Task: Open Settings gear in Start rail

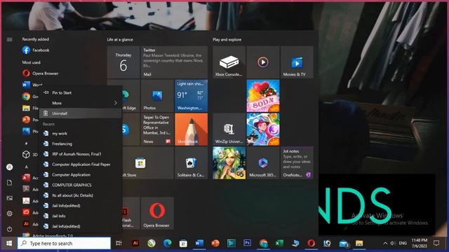Action: (9, 213)
